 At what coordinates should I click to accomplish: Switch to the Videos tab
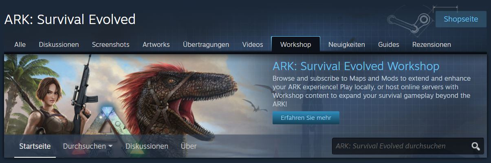point(253,44)
